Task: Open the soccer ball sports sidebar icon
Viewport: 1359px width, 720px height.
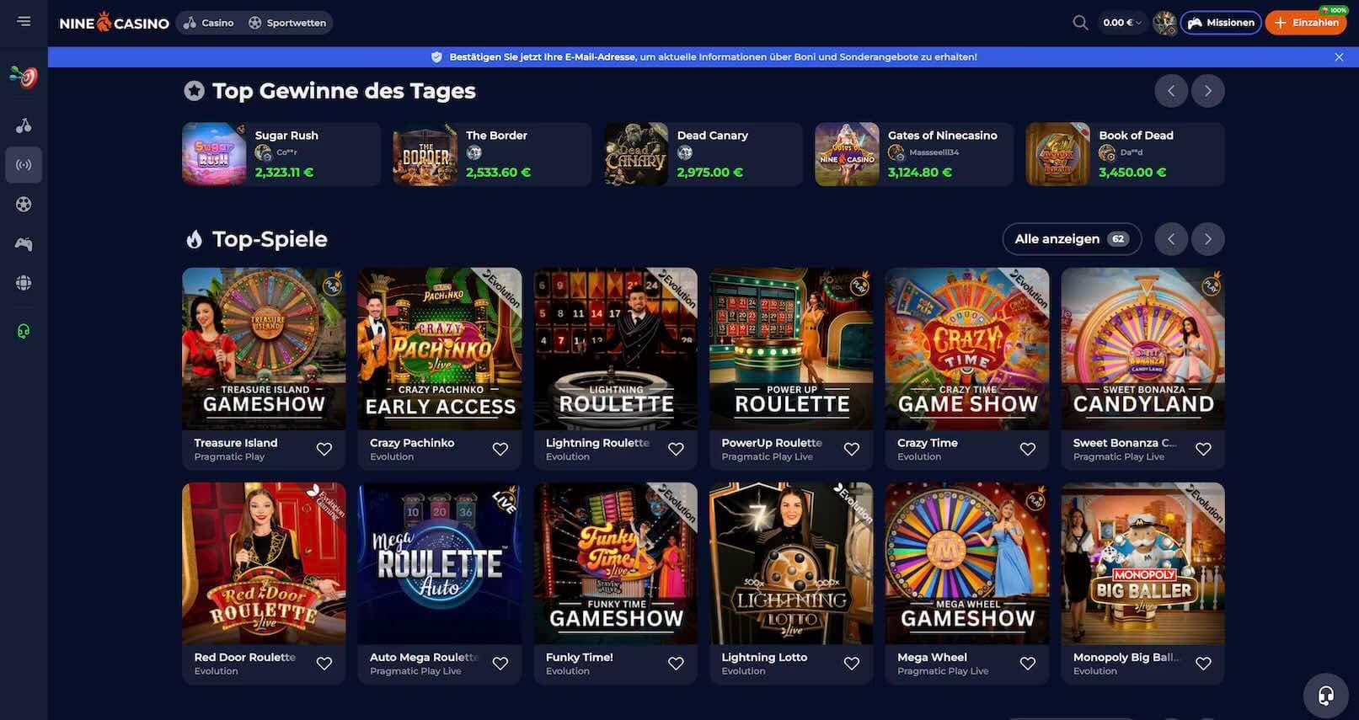Action: 24,205
